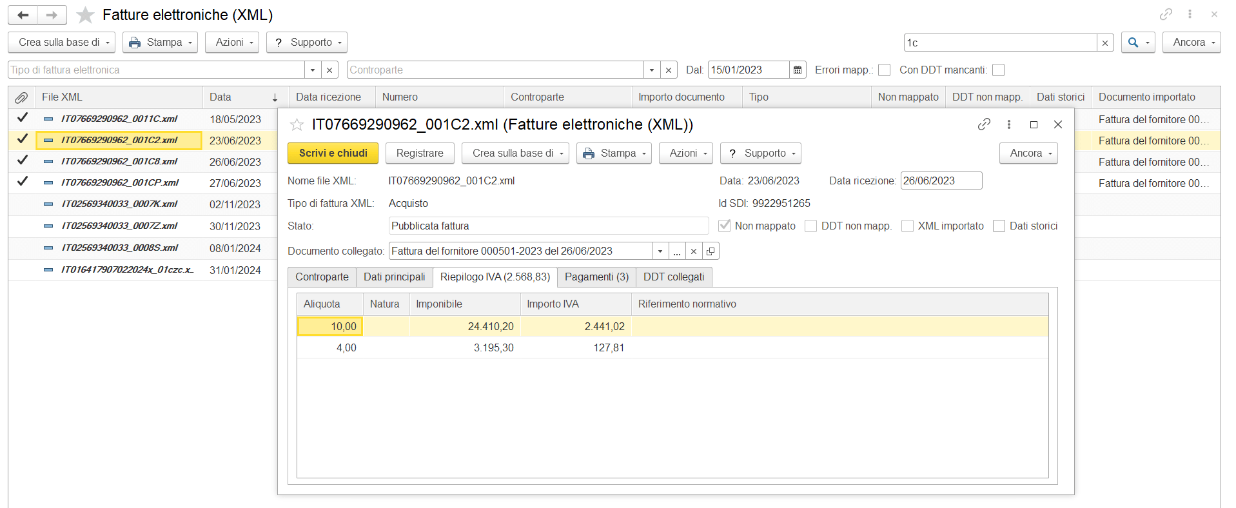Image resolution: width=1236 pixels, height=508 pixels.
Task: Open calendar picker for Dal date
Action: (798, 70)
